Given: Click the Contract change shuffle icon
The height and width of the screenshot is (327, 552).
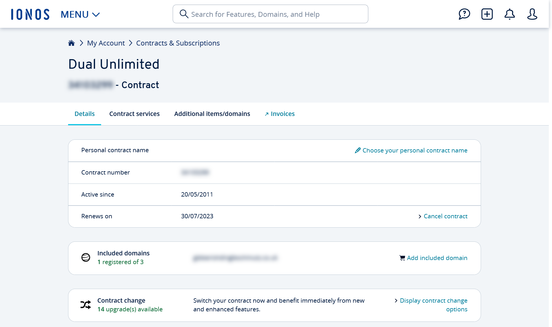Looking at the screenshot, I should [86, 305].
